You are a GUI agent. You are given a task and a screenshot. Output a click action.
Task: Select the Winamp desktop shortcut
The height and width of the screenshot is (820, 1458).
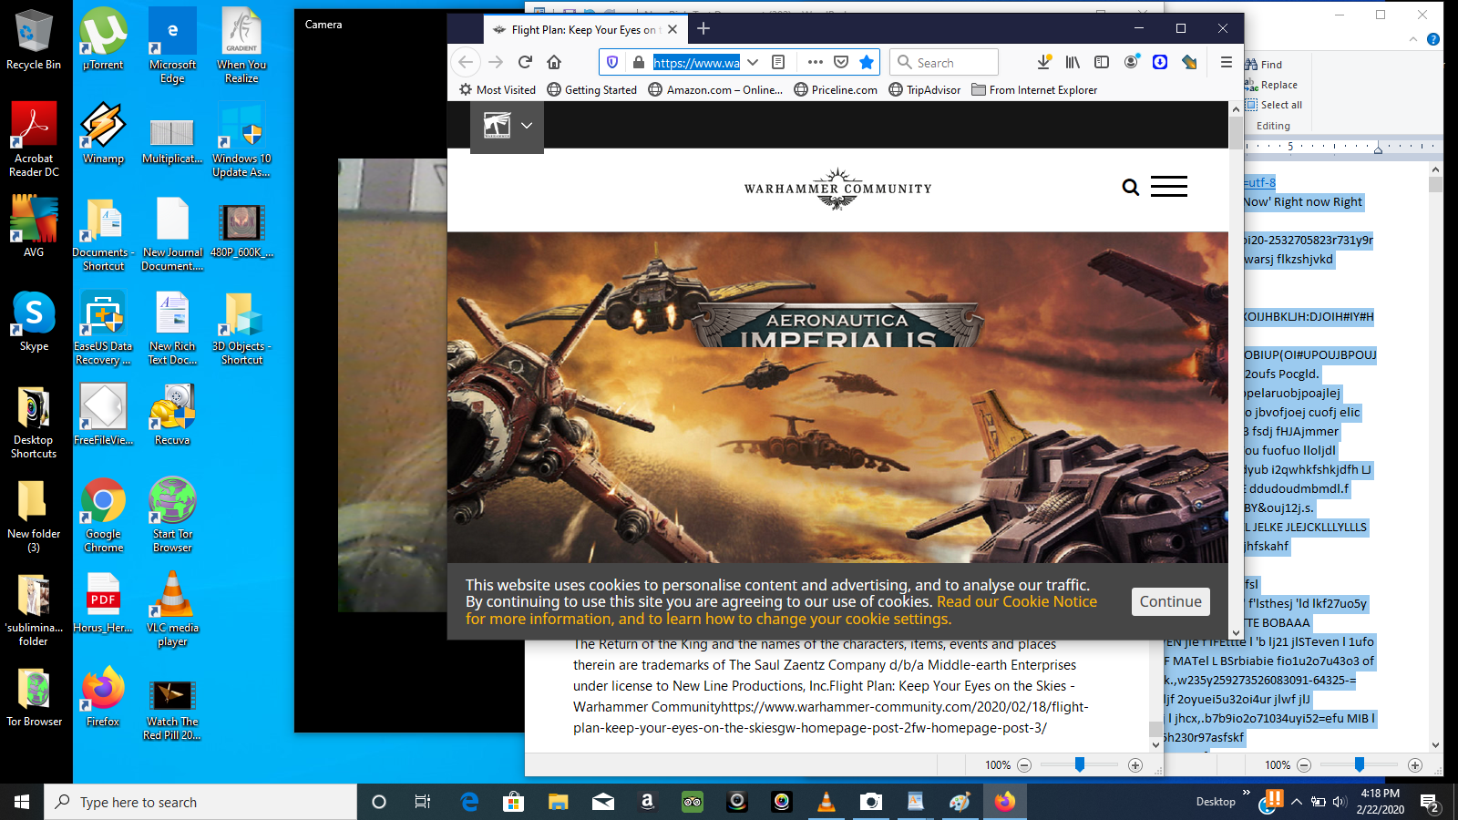click(103, 133)
